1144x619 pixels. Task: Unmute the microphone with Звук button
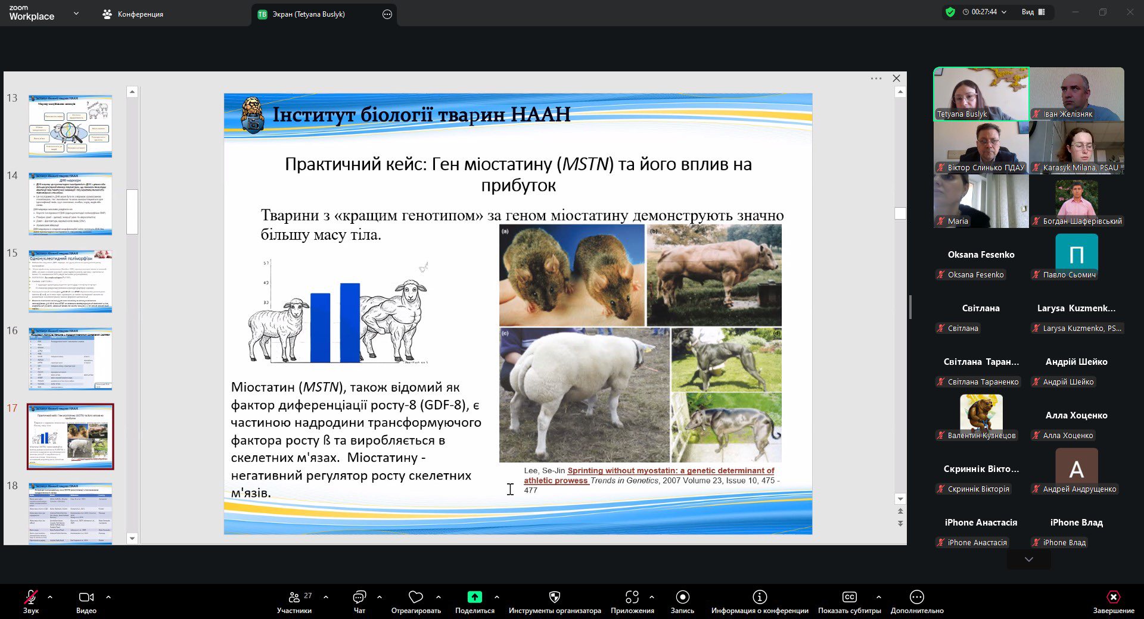[31, 598]
